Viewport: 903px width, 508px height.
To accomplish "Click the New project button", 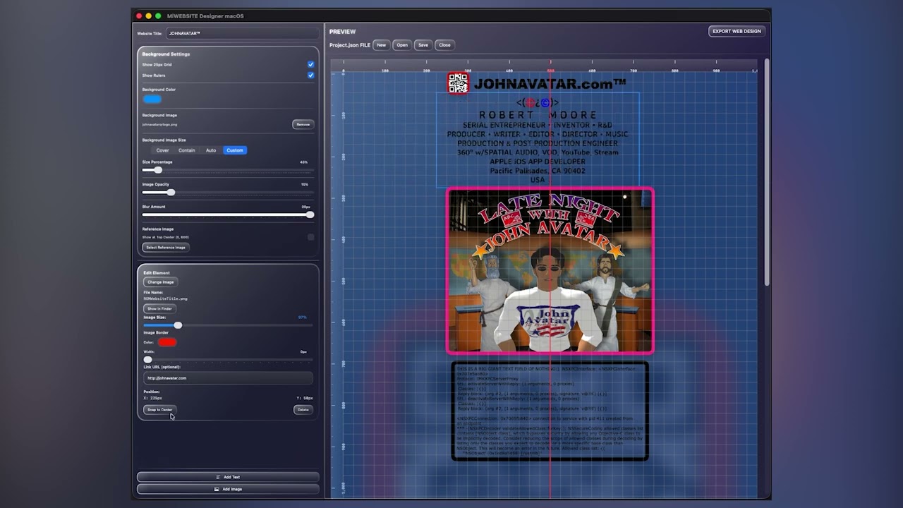I will (x=381, y=45).
